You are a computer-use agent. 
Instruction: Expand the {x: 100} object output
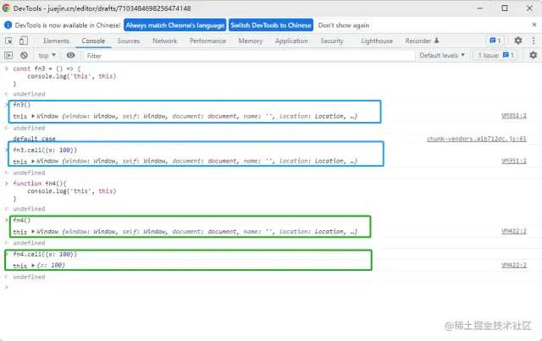coord(34,266)
